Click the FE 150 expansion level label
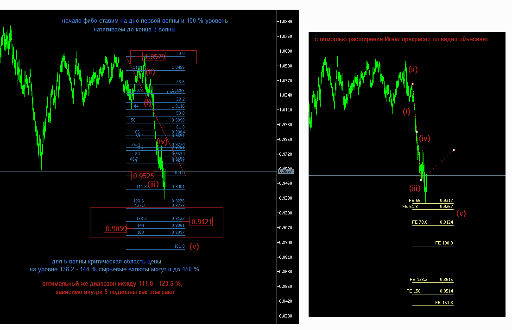512x330 pixels. point(413,291)
